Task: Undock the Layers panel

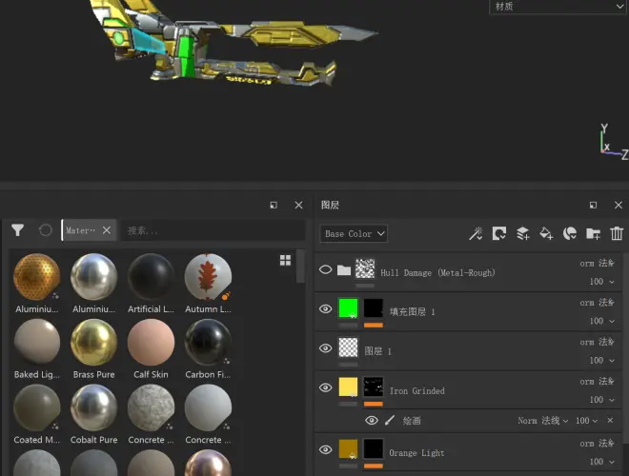Action: (594, 205)
